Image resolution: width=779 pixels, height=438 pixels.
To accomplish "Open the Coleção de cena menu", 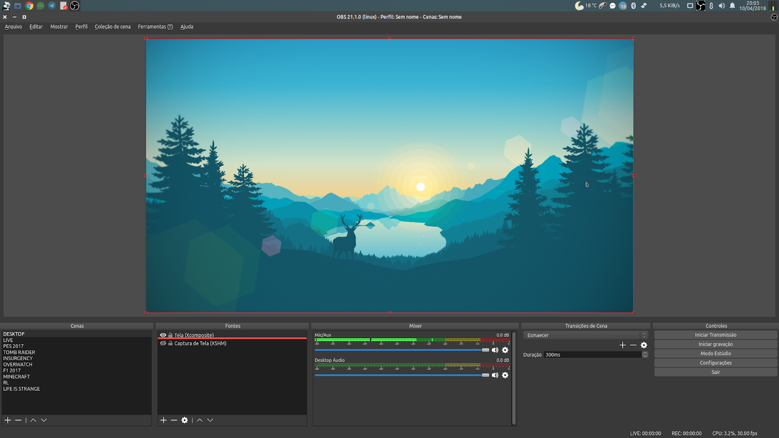I will point(112,27).
